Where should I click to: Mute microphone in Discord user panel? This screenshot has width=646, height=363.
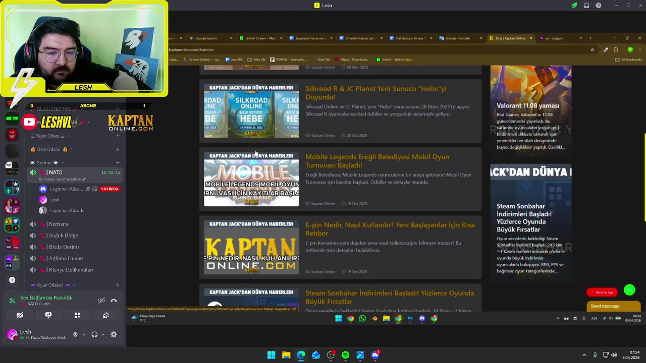coord(75,334)
